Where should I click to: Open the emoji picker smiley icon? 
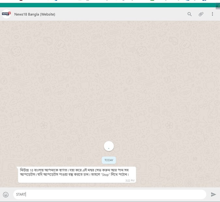6,195
